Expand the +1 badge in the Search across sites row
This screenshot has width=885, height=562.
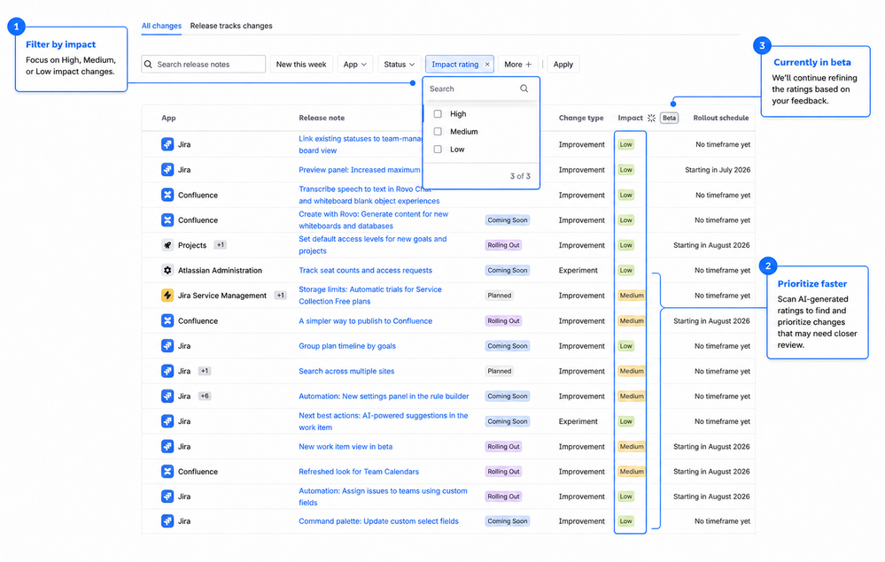coord(205,371)
